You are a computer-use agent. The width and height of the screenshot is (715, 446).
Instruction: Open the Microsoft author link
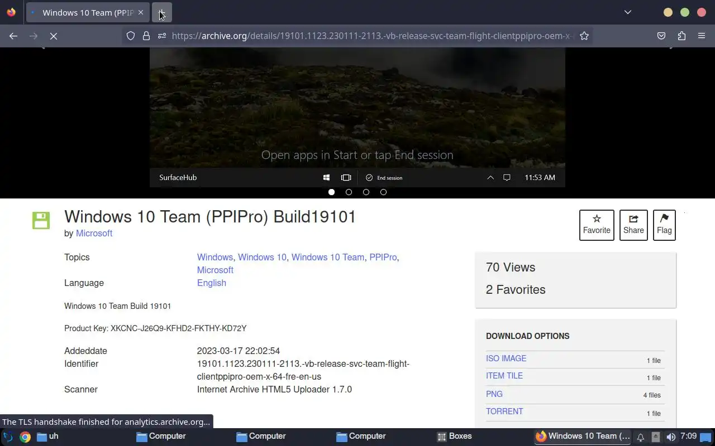(x=94, y=233)
